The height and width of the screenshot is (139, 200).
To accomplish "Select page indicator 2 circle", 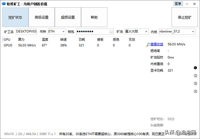I will [195, 76].
